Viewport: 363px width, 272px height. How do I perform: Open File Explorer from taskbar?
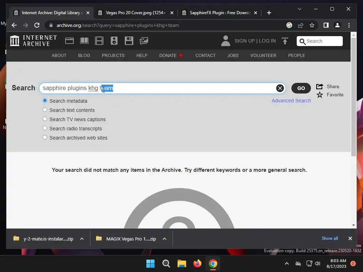click(x=182, y=263)
